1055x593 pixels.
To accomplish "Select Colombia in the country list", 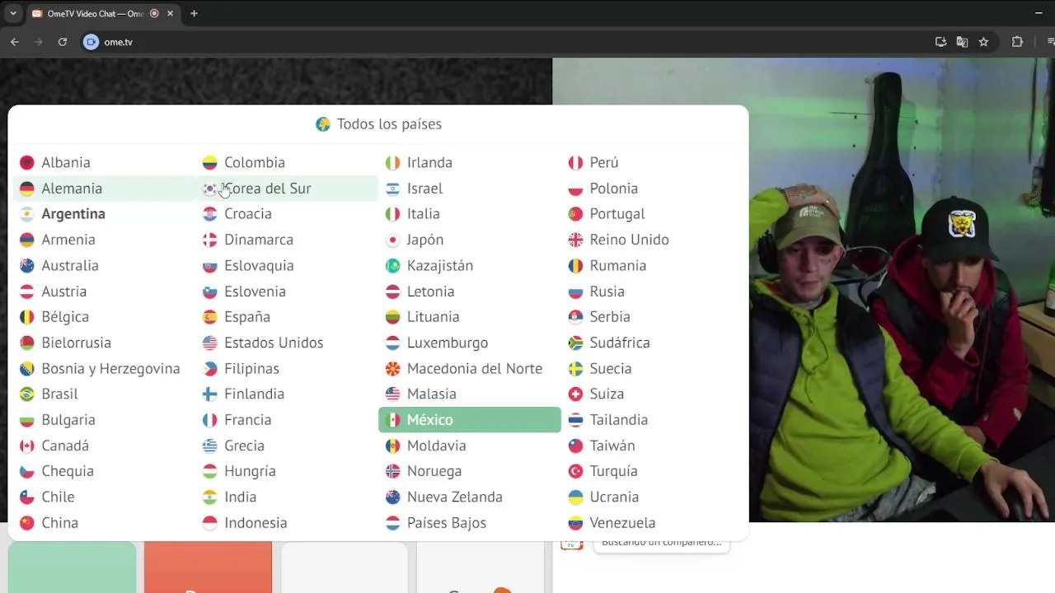I will (x=287, y=163).
